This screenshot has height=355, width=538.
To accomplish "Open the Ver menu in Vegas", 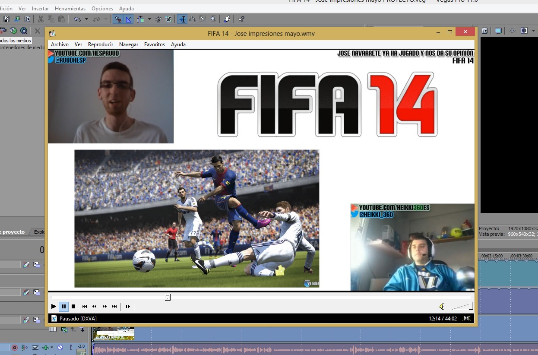I will (x=22, y=9).
